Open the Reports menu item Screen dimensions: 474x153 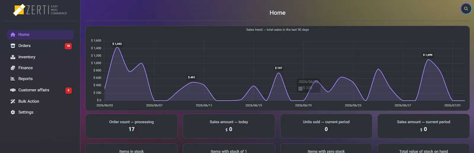coord(40,79)
